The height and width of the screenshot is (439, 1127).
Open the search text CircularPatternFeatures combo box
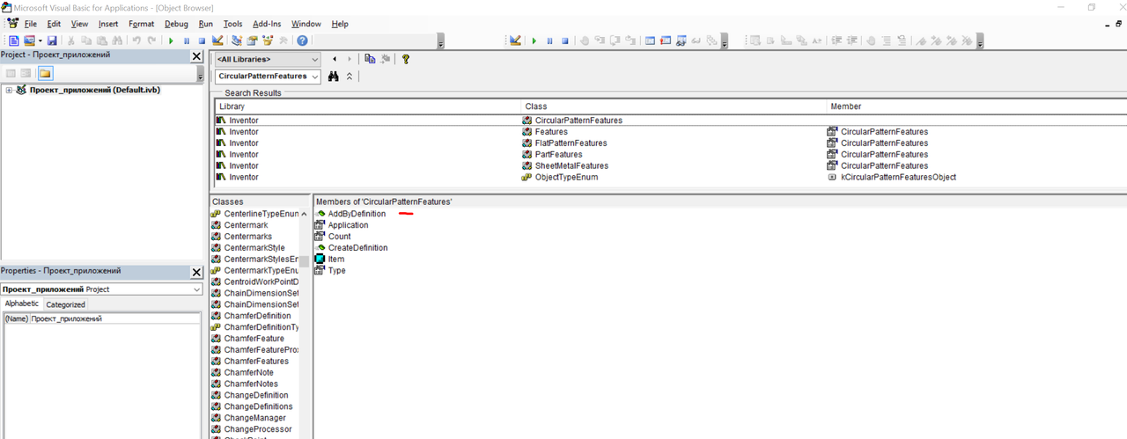pyautogui.click(x=268, y=77)
